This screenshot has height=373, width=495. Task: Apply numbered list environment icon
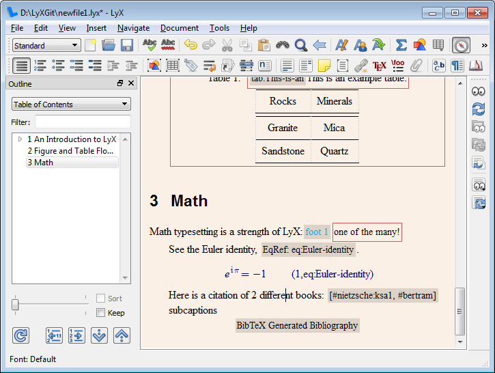coord(40,66)
